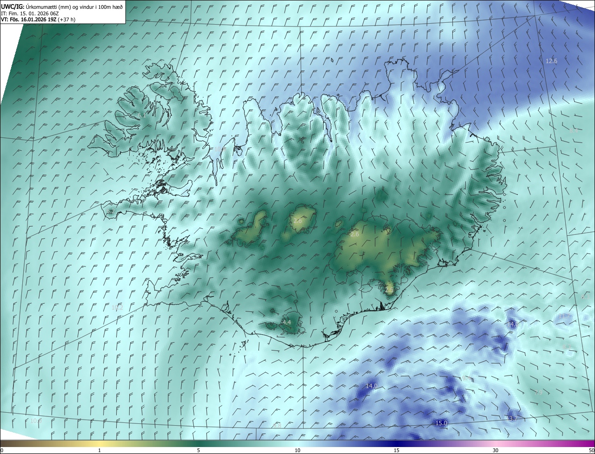Screen dimensions: 595x454
Task: Click the precipitation color scale bar
Action: click(297, 444)
